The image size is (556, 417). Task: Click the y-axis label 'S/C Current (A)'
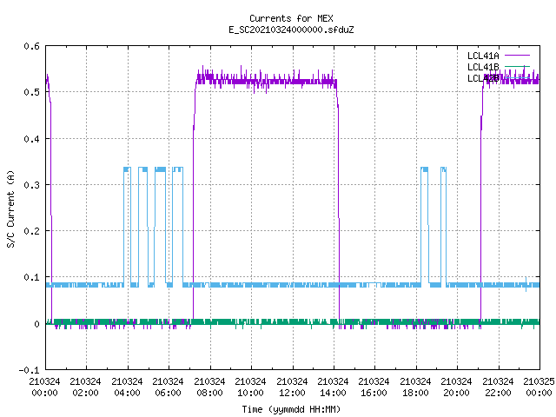tap(10, 208)
